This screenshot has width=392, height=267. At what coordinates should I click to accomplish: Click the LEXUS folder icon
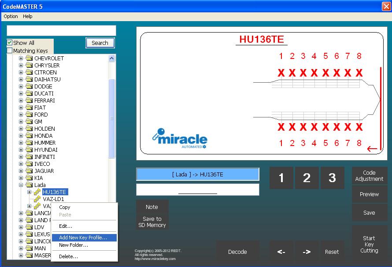point(29,234)
